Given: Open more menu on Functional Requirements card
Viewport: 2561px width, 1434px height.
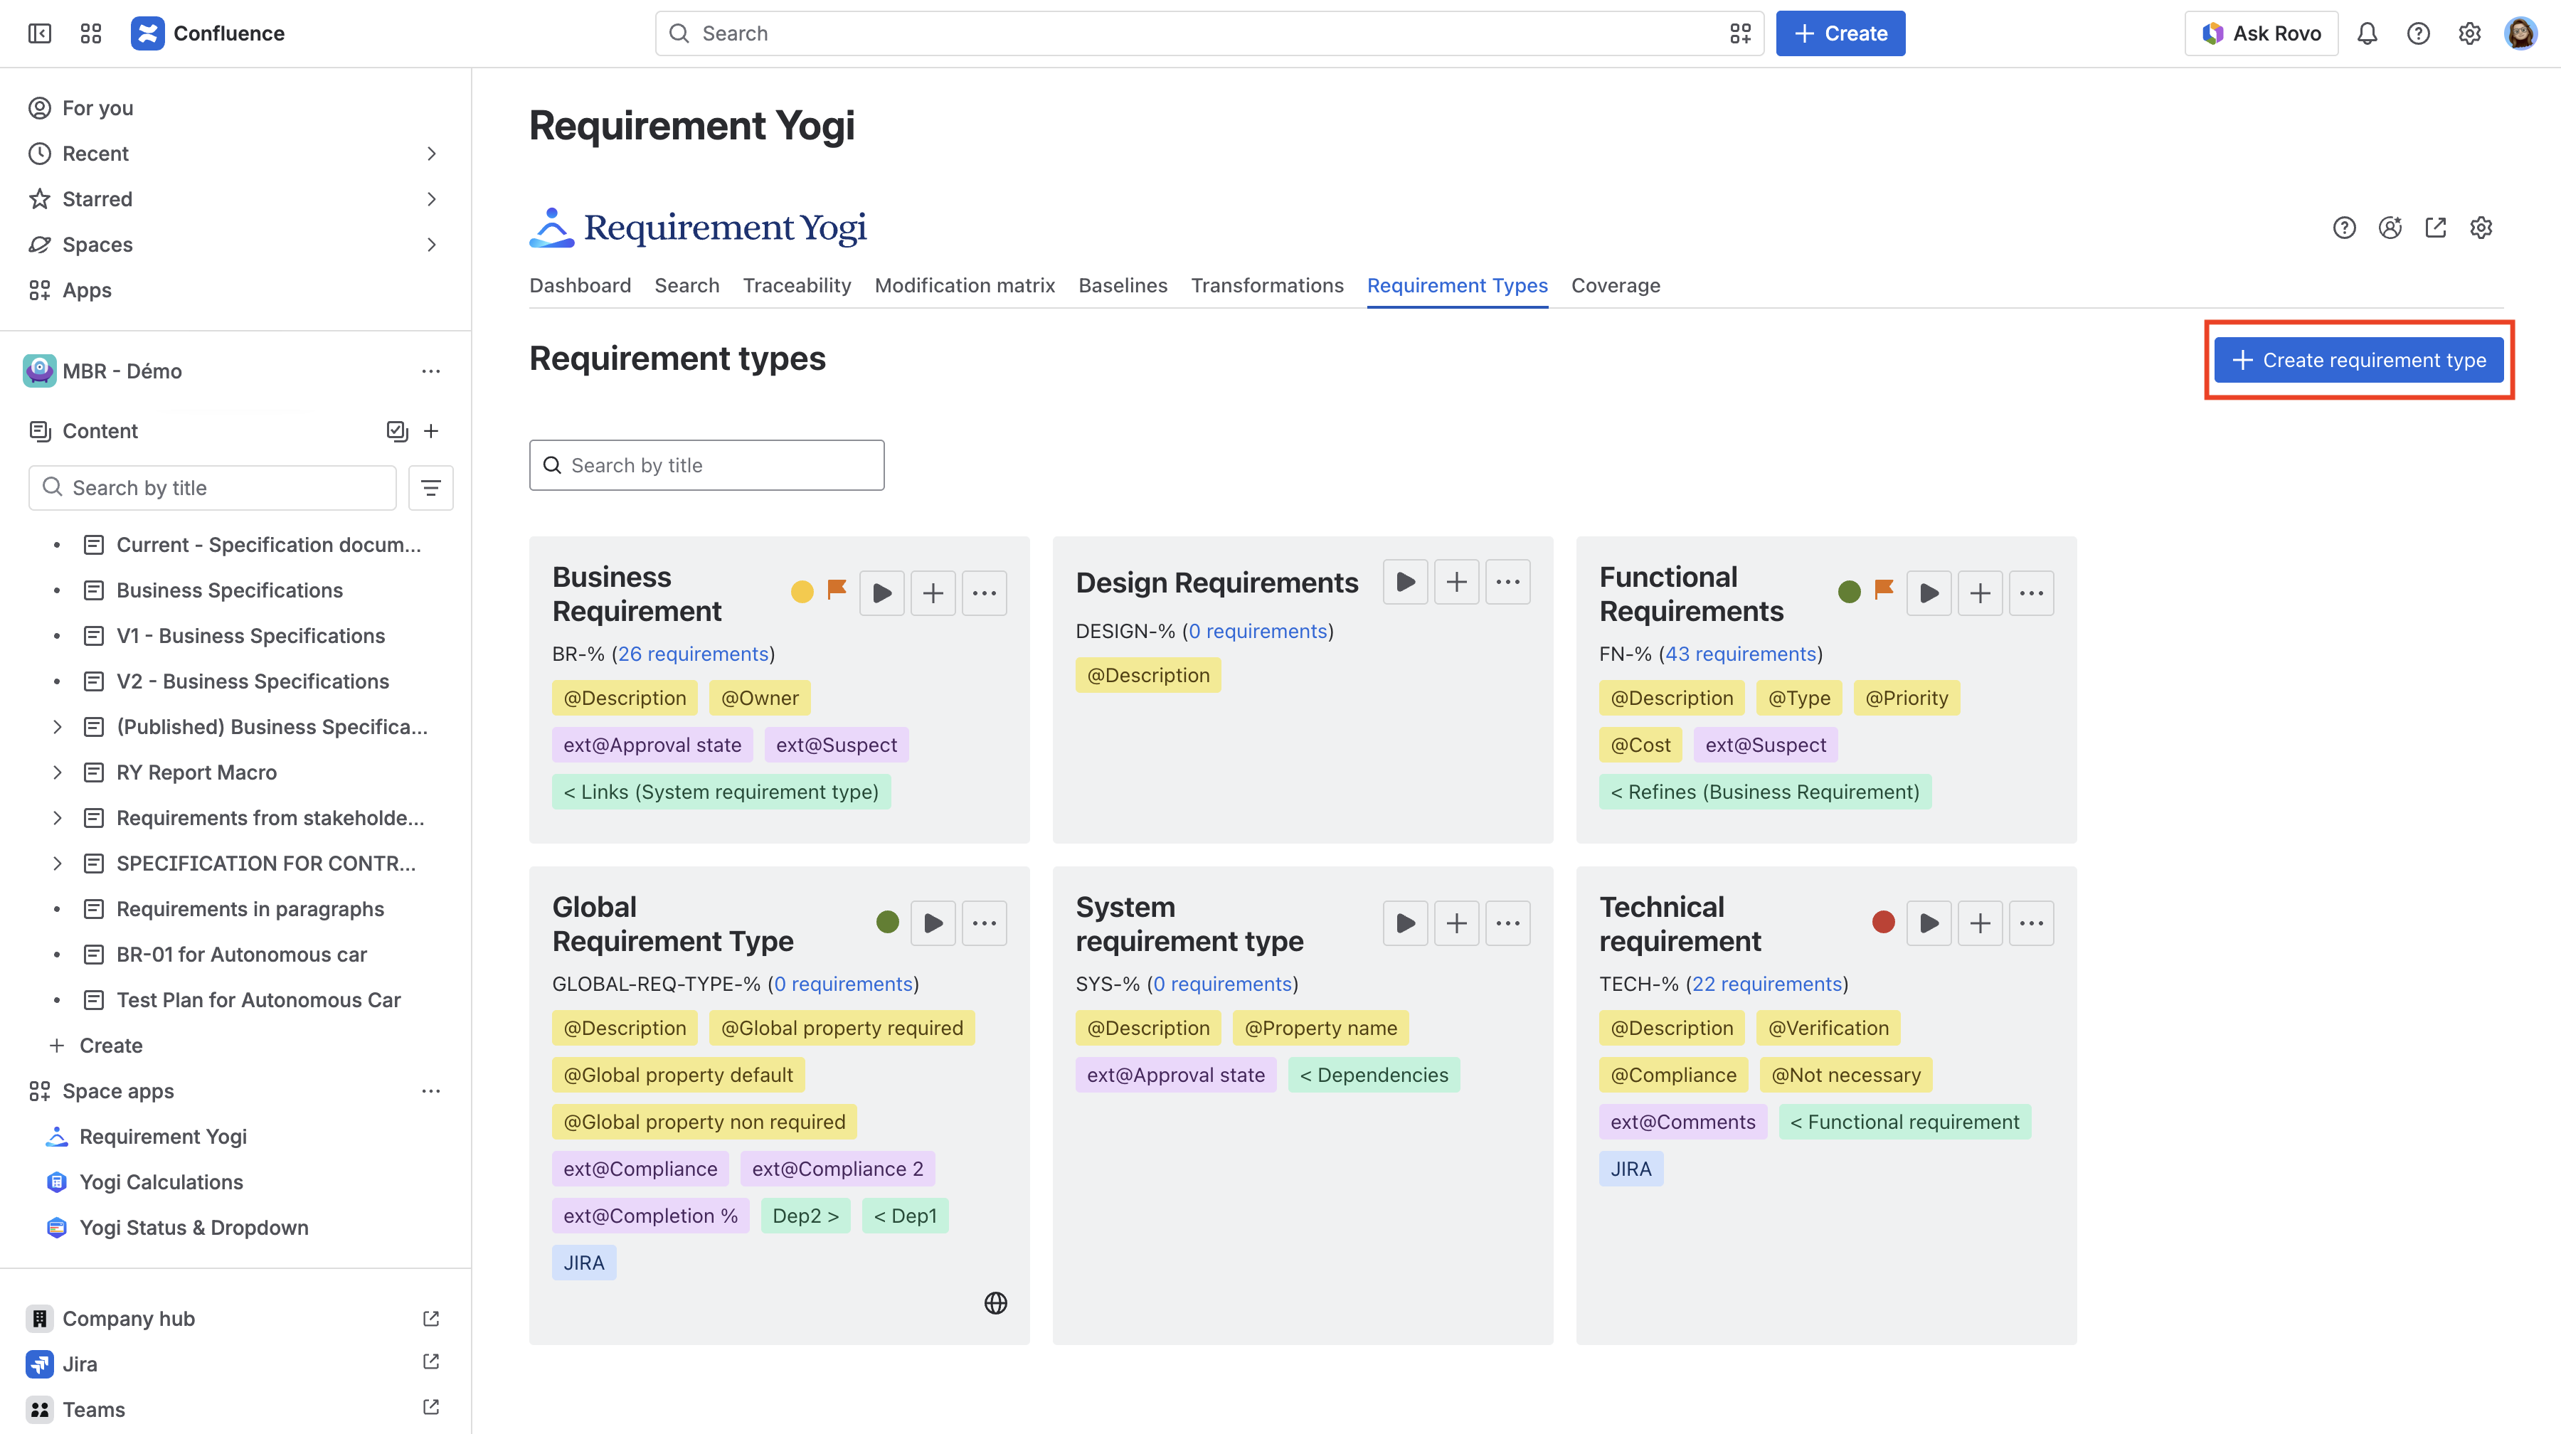Looking at the screenshot, I should click(x=2032, y=593).
